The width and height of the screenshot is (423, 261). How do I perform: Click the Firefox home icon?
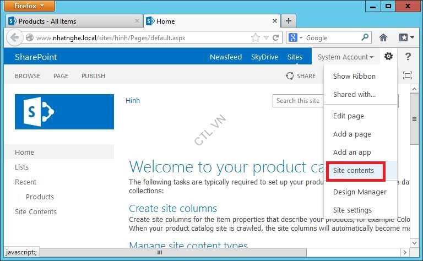click(383, 37)
